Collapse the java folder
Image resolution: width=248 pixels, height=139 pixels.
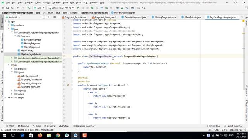9,29
